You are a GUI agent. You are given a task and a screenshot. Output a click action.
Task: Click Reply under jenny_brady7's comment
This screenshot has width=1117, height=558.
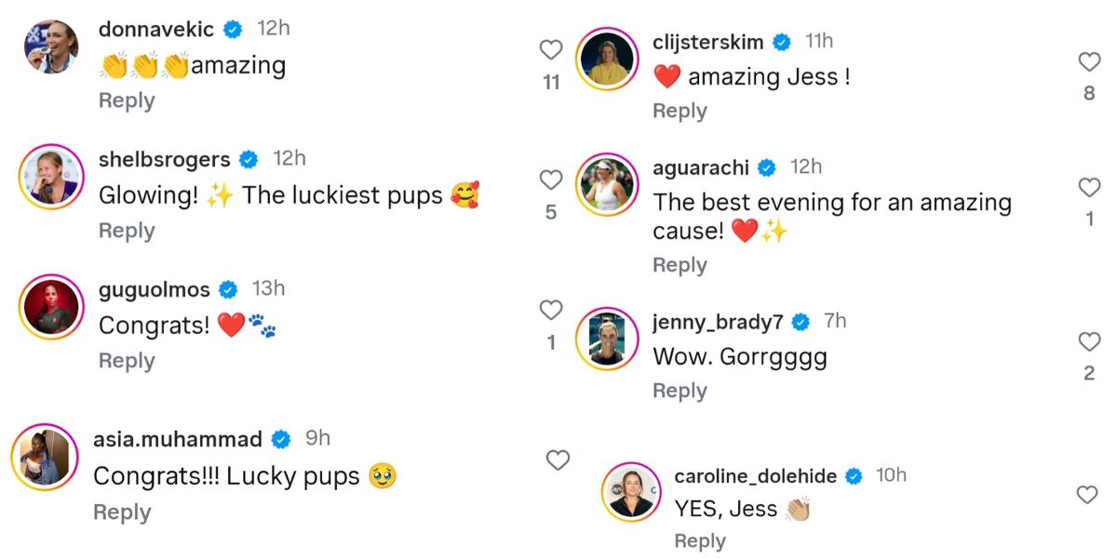pyautogui.click(x=680, y=390)
